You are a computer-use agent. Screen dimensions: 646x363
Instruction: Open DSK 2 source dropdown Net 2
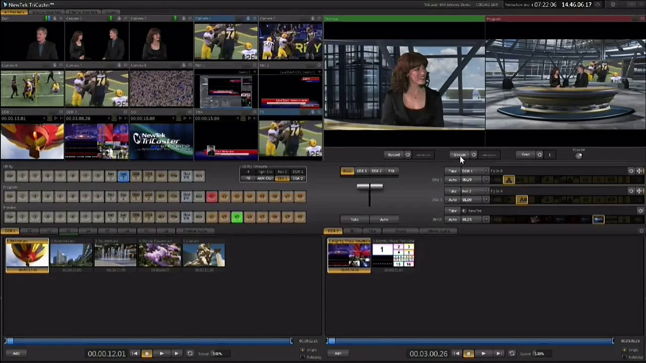(474, 192)
